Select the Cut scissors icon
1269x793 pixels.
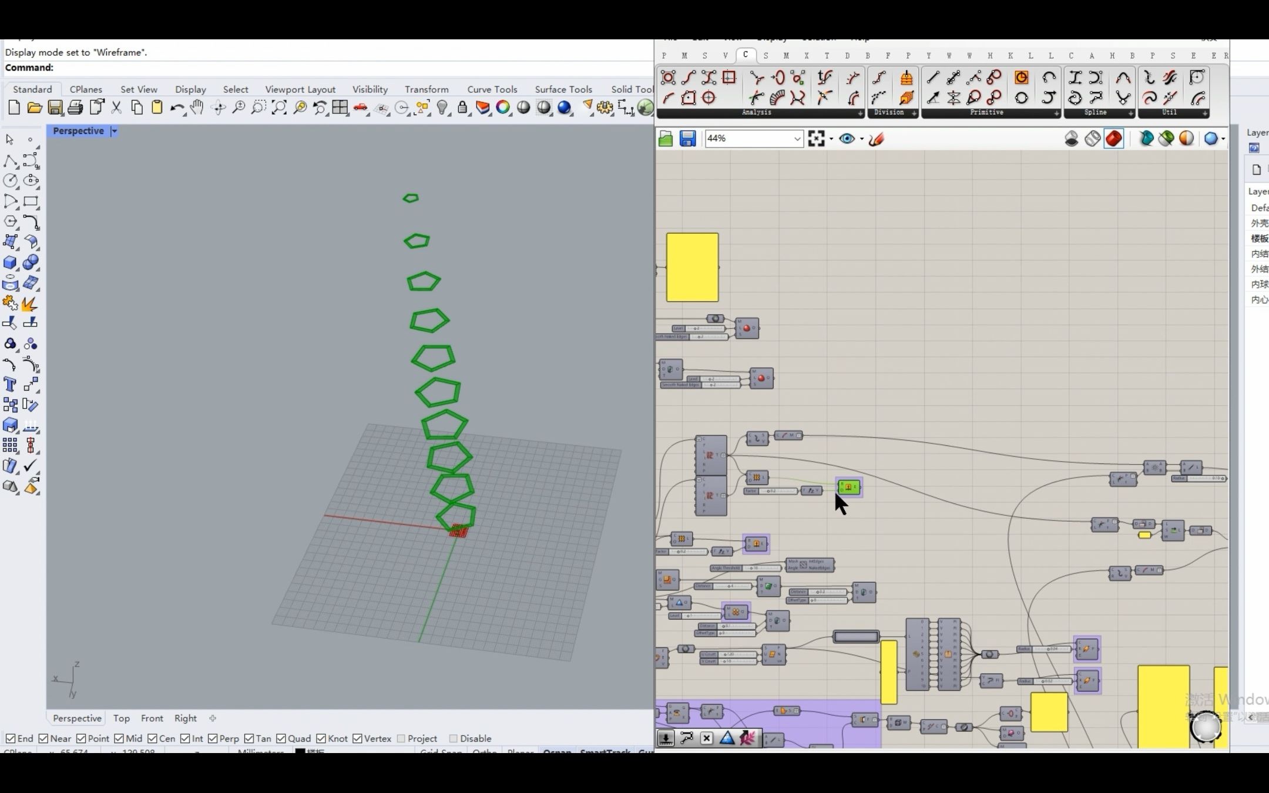tap(116, 107)
